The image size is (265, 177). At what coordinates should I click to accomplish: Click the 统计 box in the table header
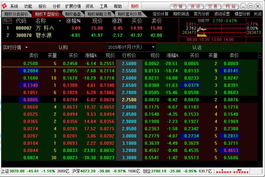[7, 21]
